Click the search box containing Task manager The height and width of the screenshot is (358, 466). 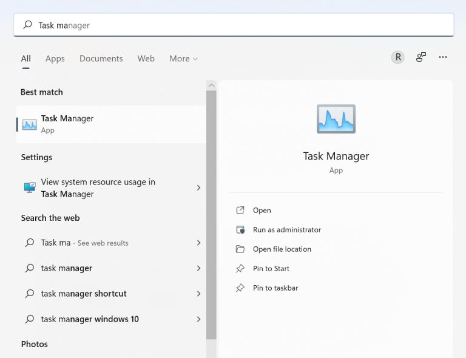click(234, 25)
